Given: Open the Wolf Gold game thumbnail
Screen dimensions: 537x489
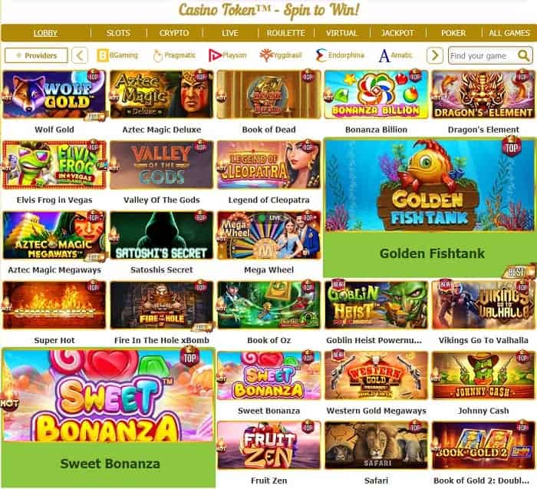Looking at the screenshot, I should [x=54, y=94].
